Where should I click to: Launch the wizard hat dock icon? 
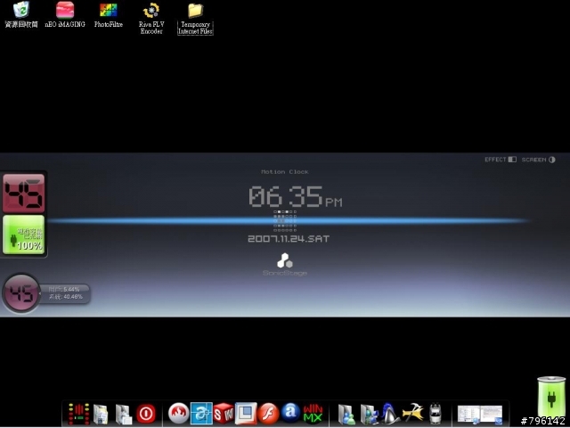point(390,414)
